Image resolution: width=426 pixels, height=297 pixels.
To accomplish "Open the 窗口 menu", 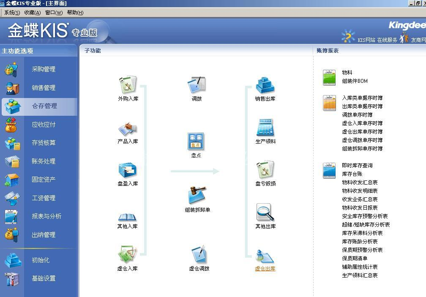I will point(54,13).
